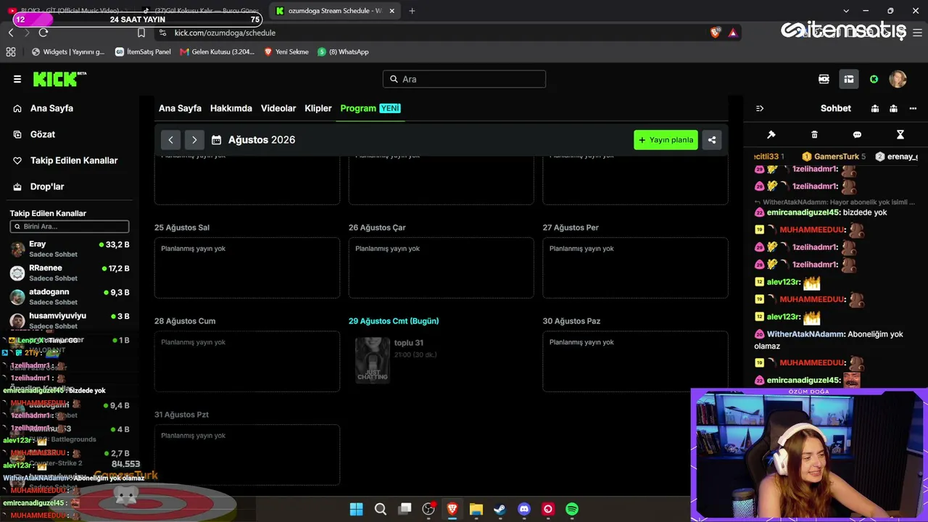
Task: Click the Brave Shields icon in address bar
Action: click(716, 33)
